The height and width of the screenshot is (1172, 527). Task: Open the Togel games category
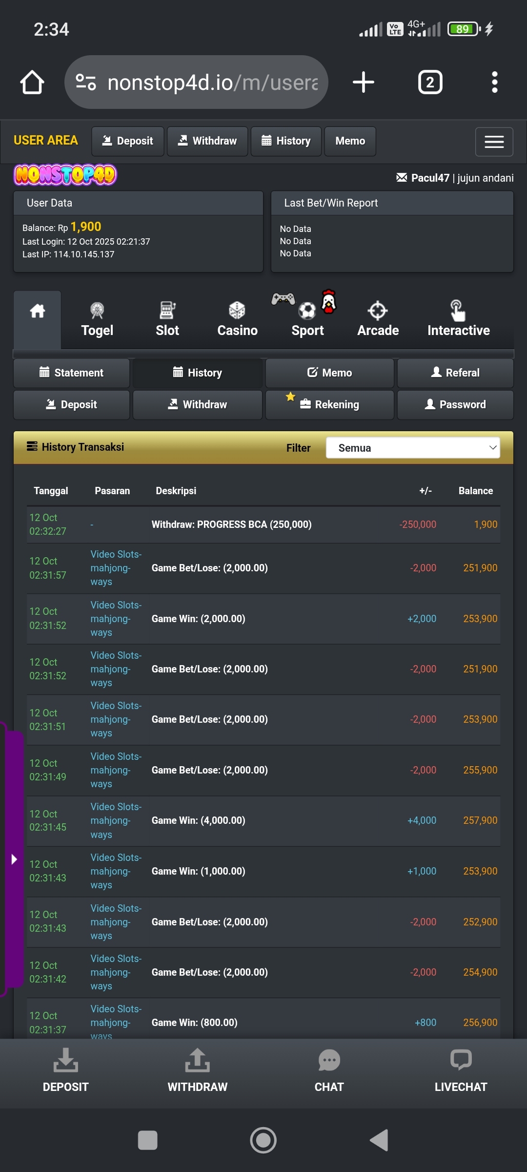point(97,319)
